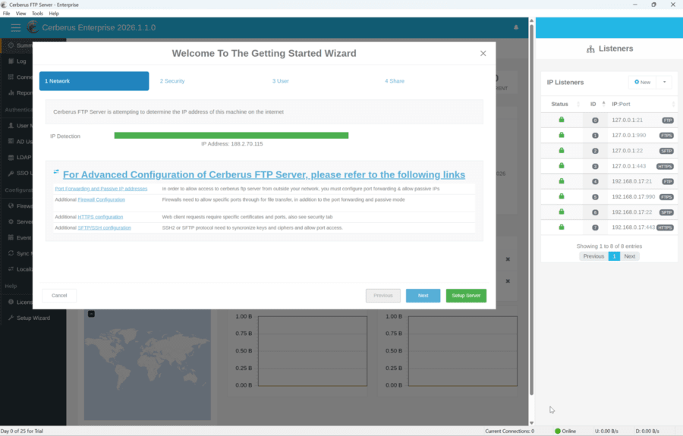Screen dimensions: 683x436
Task: Sort listeners by Status column
Action: tap(560, 104)
